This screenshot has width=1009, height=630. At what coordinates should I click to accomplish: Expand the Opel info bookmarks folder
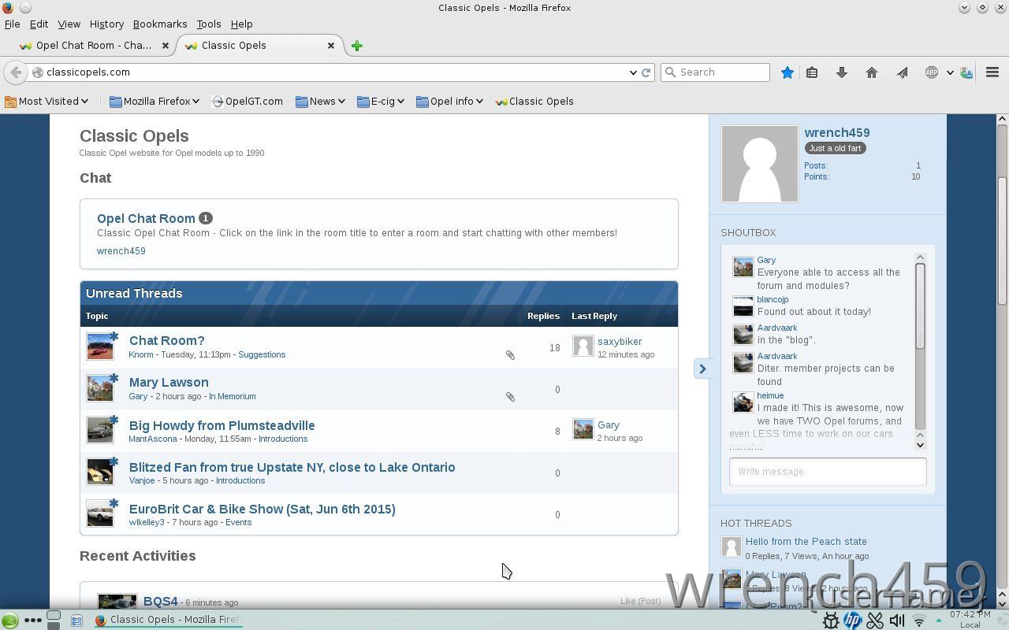(449, 101)
